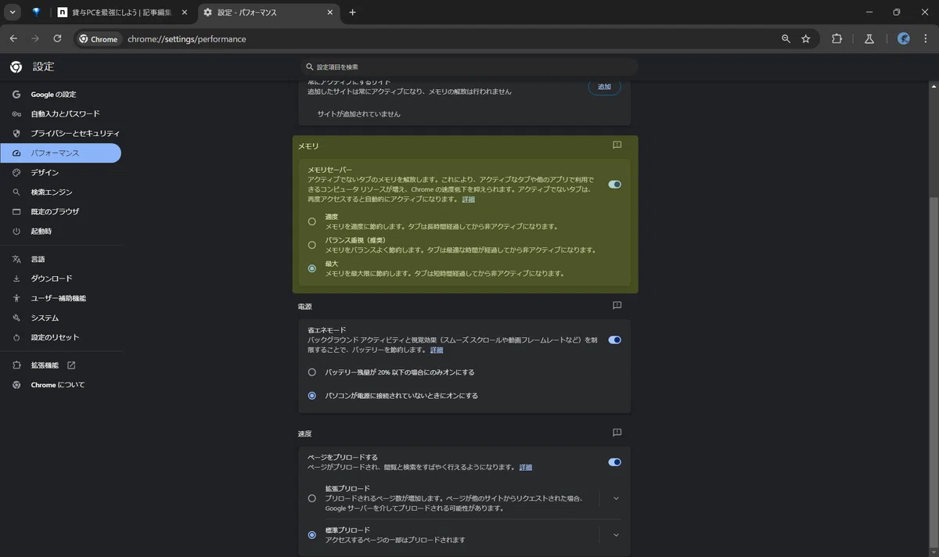
Task: Click feedback icon for 速度 section
Action: 617,433
